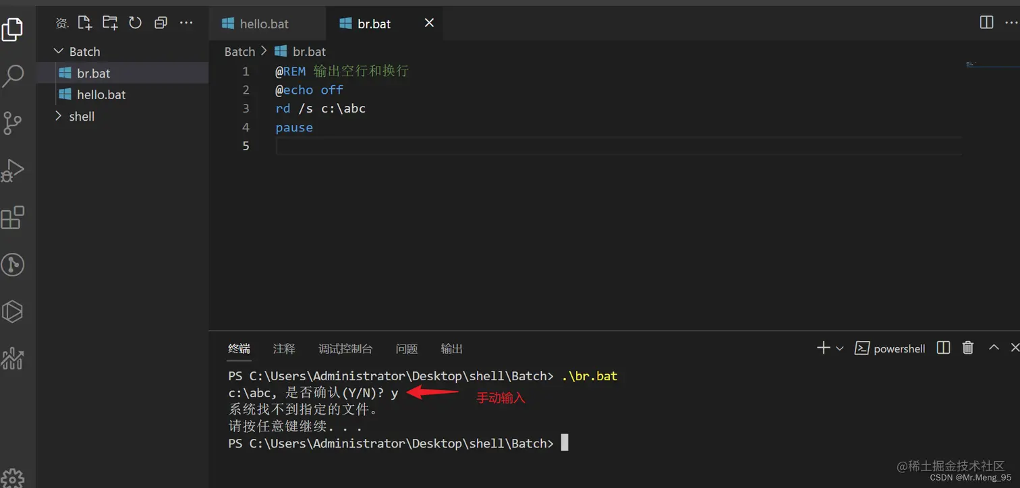Create a new file in explorer

[84, 23]
